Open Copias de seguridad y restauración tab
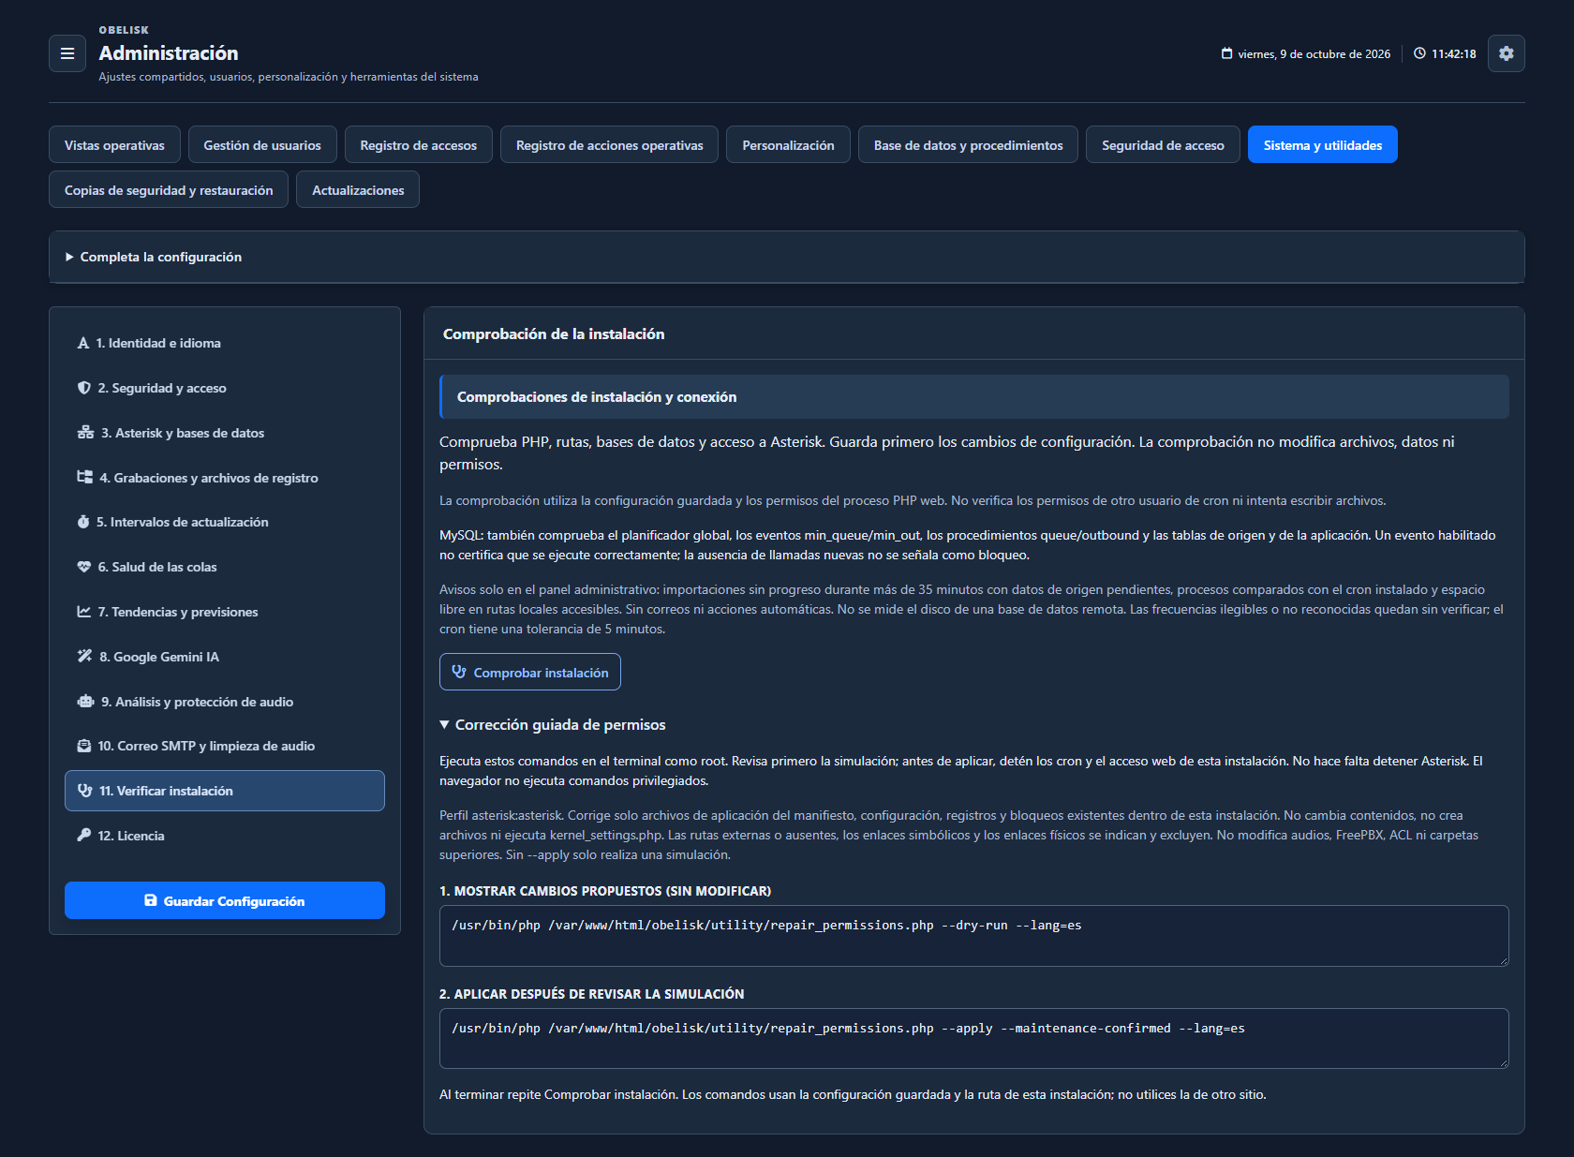Image resolution: width=1574 pixels, height=1157 pixels. pos(169,190)
